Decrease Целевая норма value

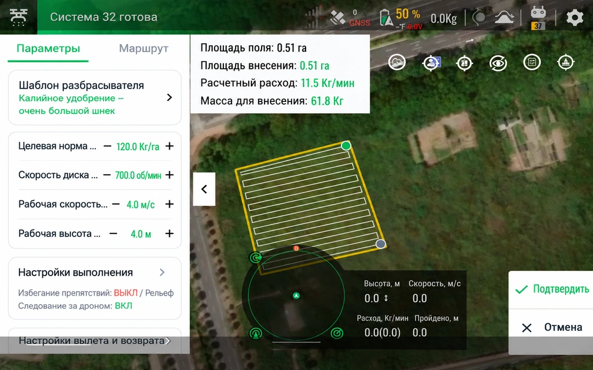[108, 147]
